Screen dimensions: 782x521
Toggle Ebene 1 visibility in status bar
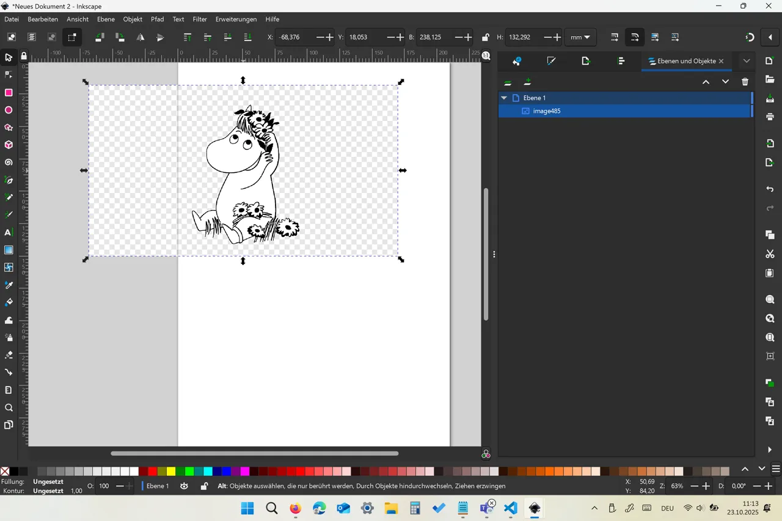coord(184,486)
